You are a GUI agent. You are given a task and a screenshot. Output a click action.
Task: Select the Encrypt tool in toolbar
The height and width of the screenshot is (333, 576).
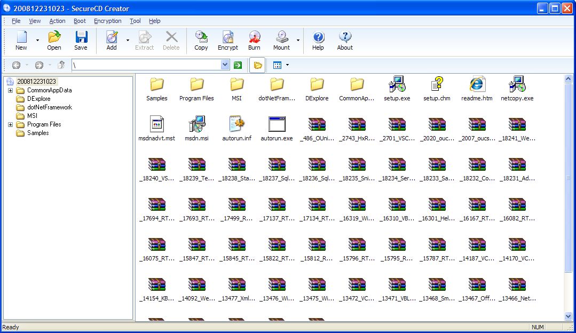228,41
